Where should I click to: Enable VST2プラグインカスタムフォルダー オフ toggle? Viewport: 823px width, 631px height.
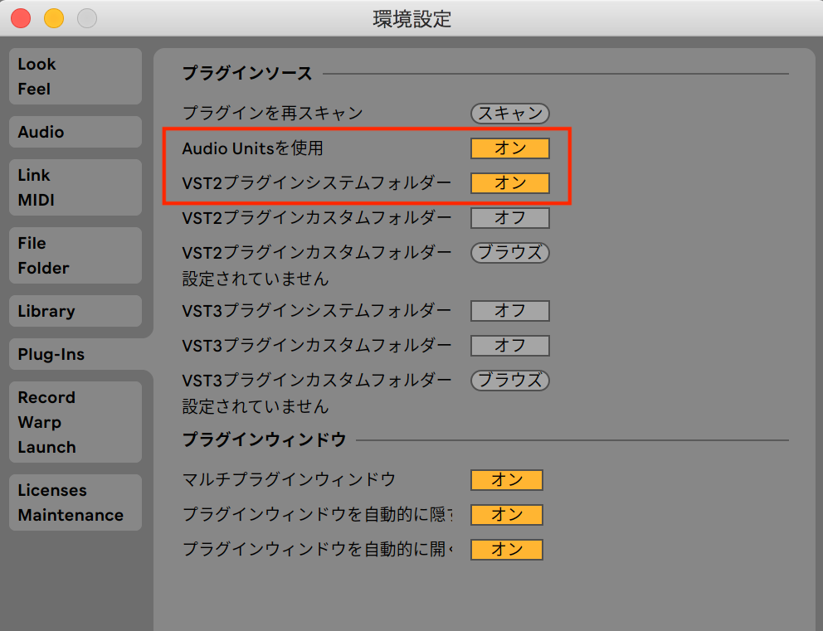coord(509,218)
